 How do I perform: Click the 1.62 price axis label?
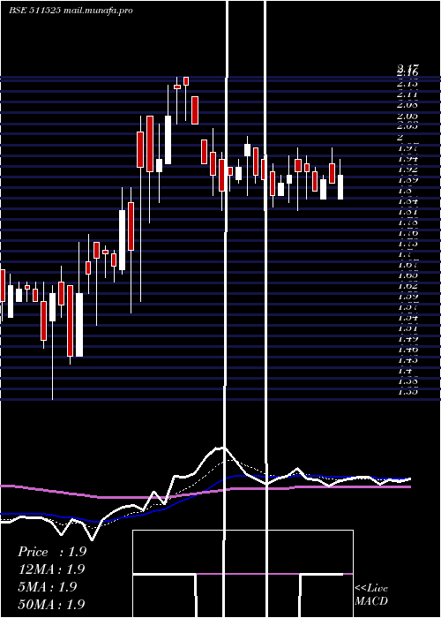coord(407,285)
